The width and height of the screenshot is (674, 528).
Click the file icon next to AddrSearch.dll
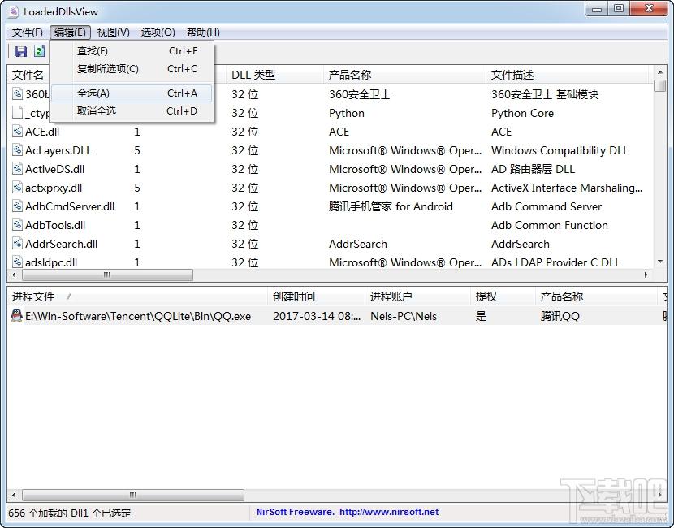(x=17, y=244)
